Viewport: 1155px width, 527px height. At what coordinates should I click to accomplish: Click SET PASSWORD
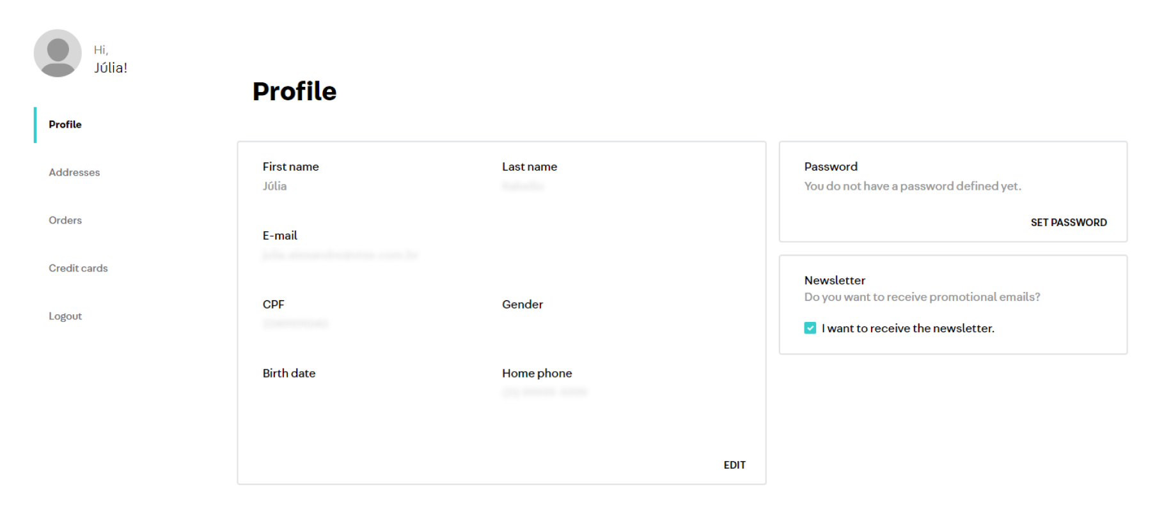tap(1068, 222)
